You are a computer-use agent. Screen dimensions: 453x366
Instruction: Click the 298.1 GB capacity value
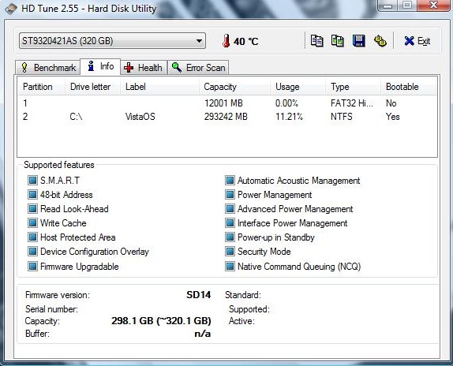[x=161, y=321]
